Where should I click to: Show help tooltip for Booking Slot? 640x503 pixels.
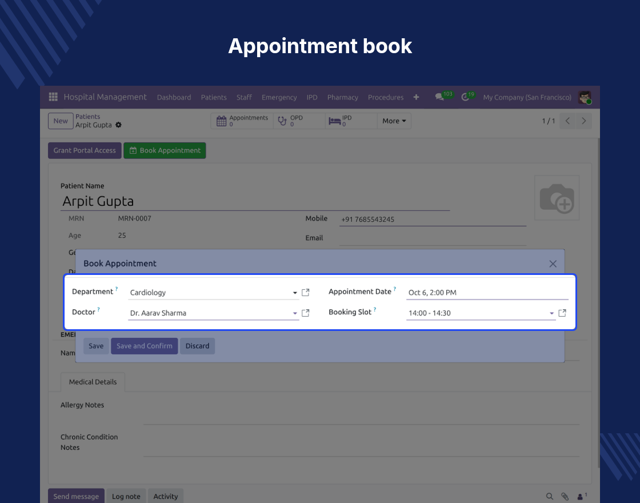coord(375,309)
